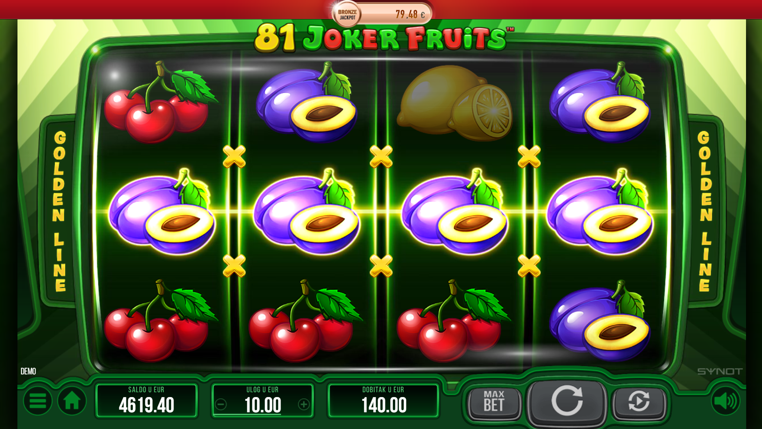Click the SYNOT logo
Screen dimensions: 762x429
[720, 371]
